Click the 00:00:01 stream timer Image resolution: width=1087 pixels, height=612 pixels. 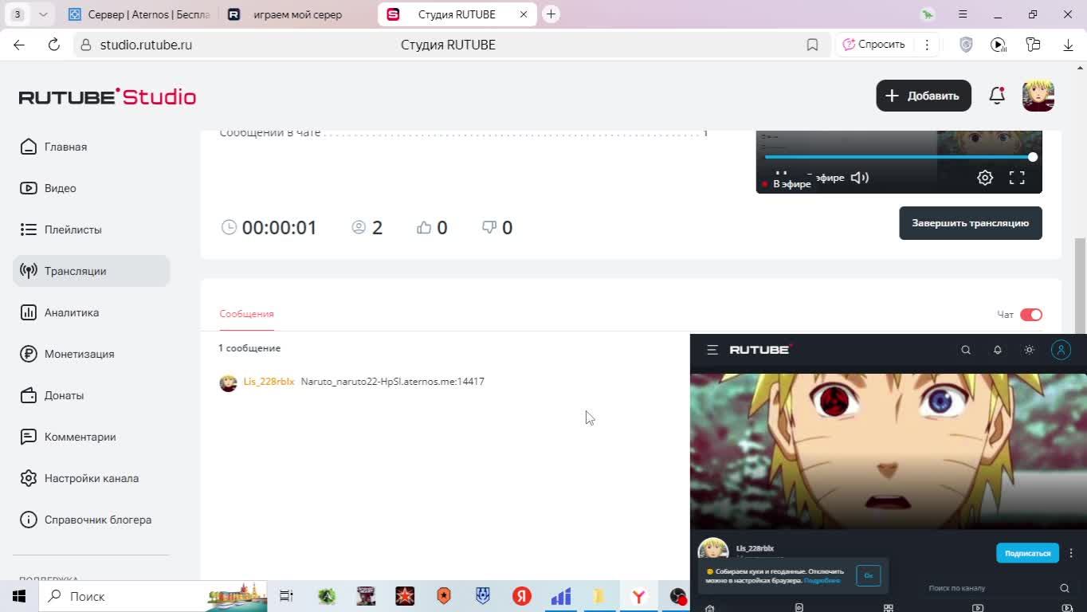click(x=279, y=228)
